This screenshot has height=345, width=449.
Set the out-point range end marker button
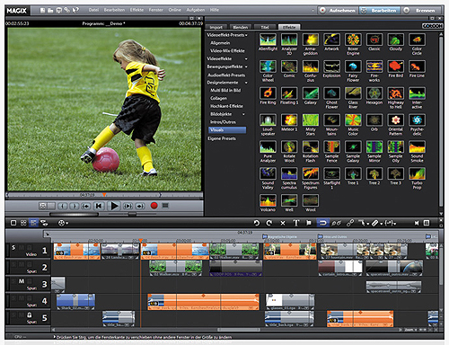(75, 206)
